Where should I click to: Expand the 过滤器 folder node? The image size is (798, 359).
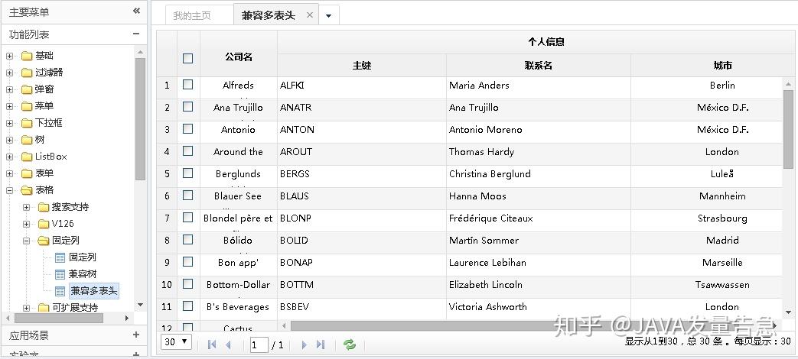tap(9, 73)
